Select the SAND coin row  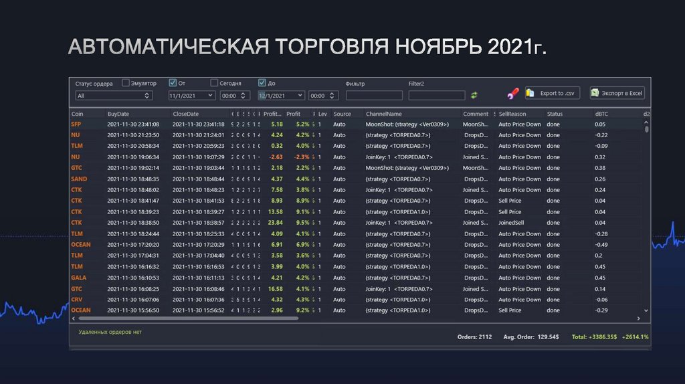click(356, 179)
